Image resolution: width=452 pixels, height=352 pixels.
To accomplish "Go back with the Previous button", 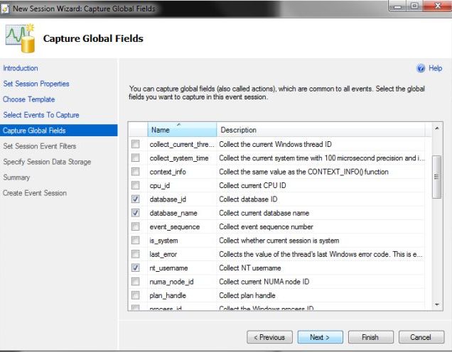I will (269, 337).
